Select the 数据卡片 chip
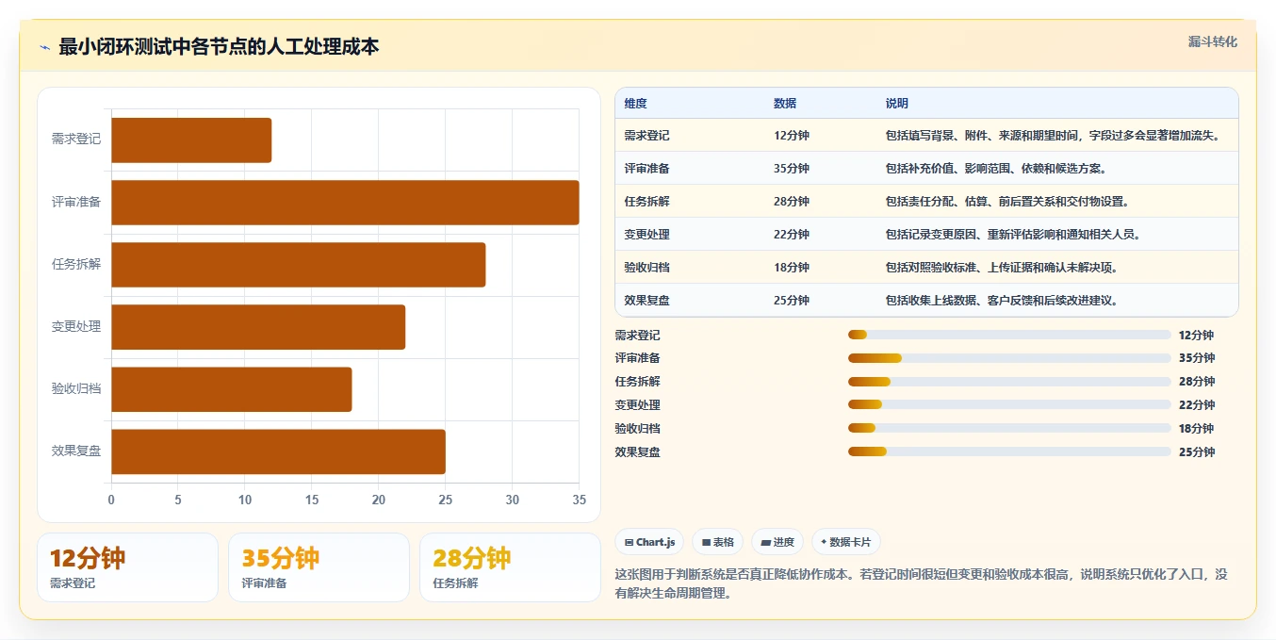 click(x=845, y=542)
